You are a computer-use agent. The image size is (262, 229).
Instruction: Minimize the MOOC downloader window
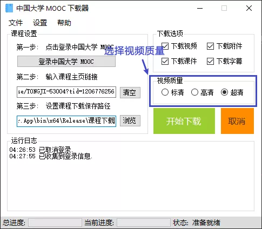[x=200, y=8]
